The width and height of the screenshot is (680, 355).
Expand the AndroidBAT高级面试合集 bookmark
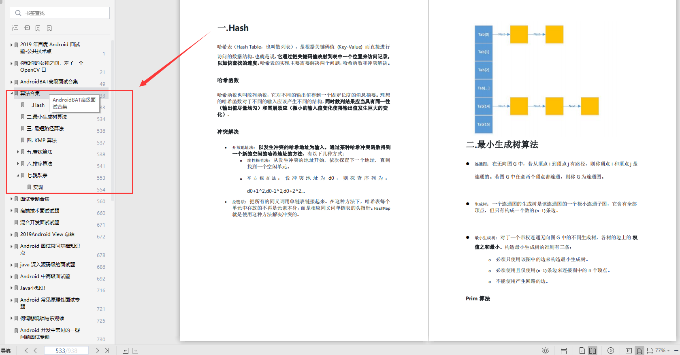click(11, 82)
